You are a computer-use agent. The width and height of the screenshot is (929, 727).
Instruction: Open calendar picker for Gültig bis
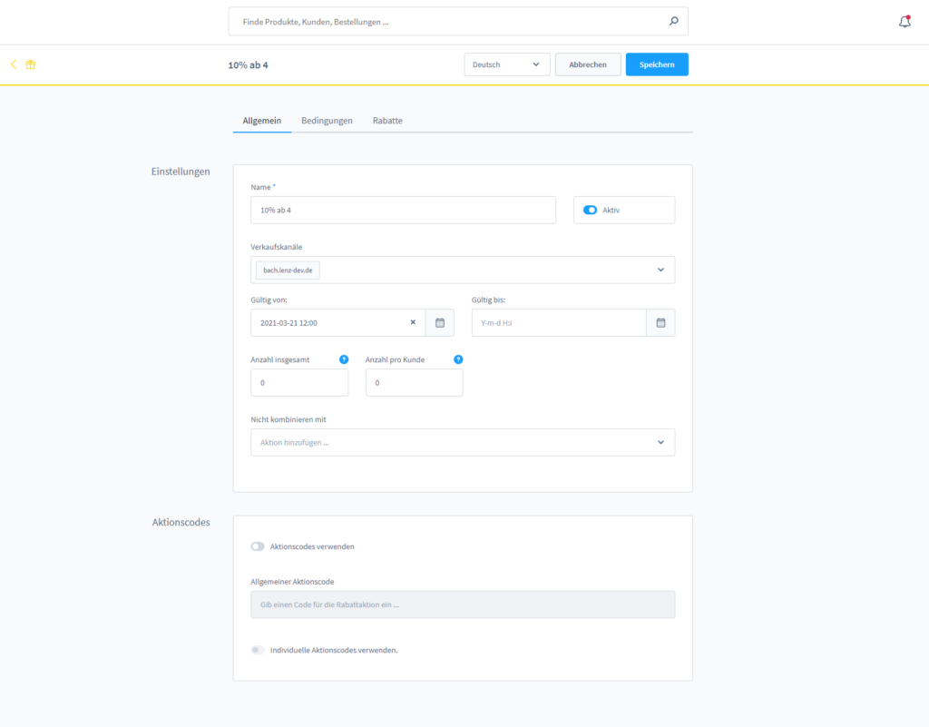click(660, 322)
